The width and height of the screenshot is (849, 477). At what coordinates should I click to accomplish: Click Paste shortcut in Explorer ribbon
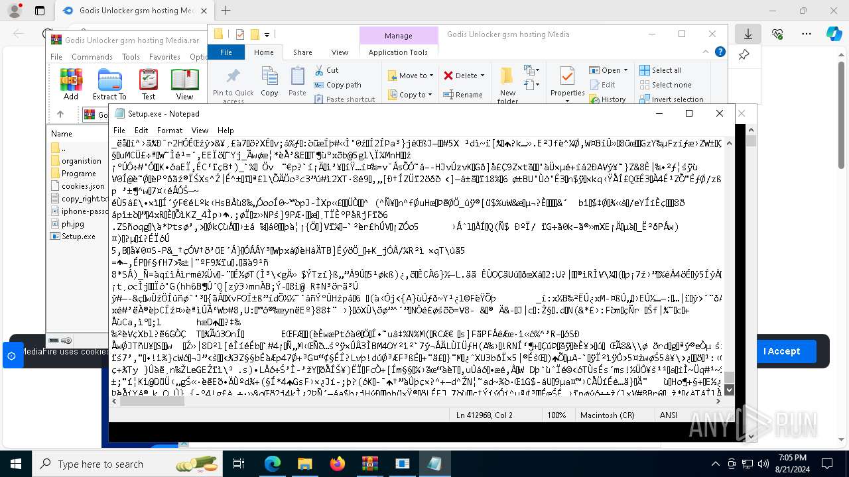[345, 99]
